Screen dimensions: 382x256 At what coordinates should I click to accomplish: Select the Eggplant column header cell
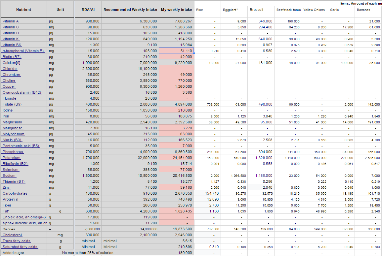pos(234,10)
